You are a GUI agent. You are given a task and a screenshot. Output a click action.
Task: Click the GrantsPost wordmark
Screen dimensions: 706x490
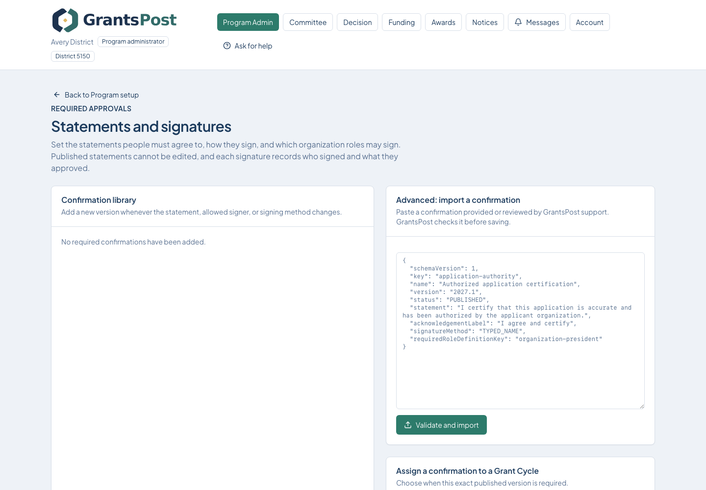tap(130, 20)
